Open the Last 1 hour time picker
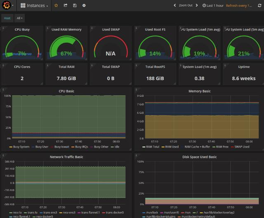Image resolution: width=264 pixels, height=218 pixels. click(x=213, y=5)
